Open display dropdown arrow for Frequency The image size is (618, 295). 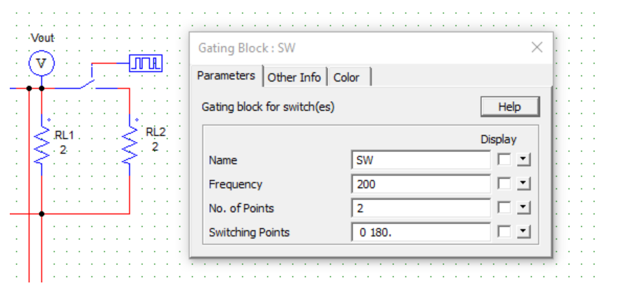click(523, 183)
